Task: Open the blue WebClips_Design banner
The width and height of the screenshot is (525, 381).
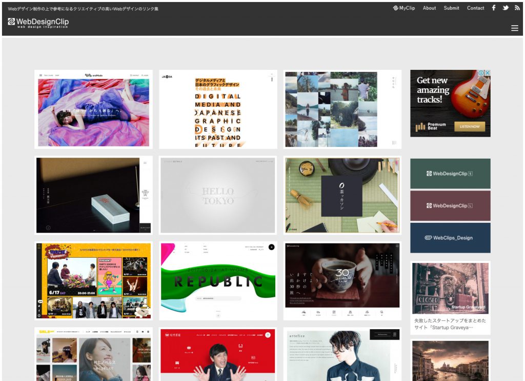Action: [450, 238]
